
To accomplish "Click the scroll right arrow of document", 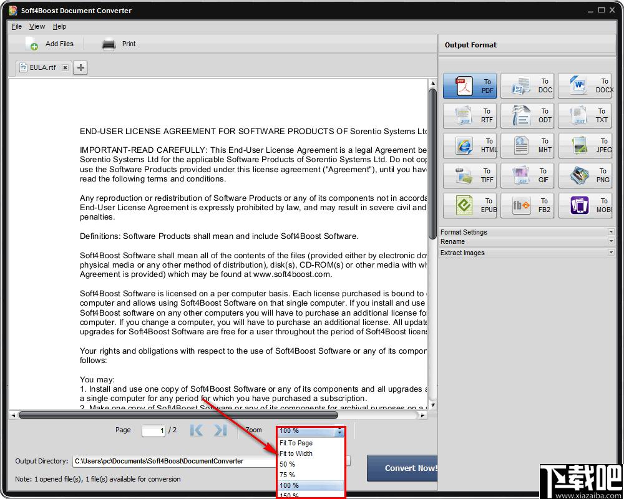I will [x=422, y=415].
